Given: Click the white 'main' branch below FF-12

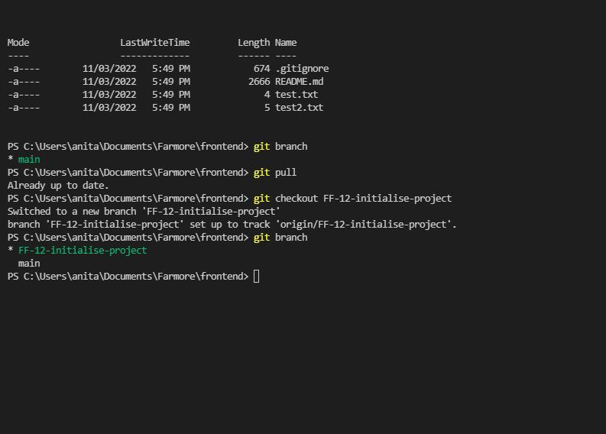Looking at the screenshot, I should tap(29, 264).
